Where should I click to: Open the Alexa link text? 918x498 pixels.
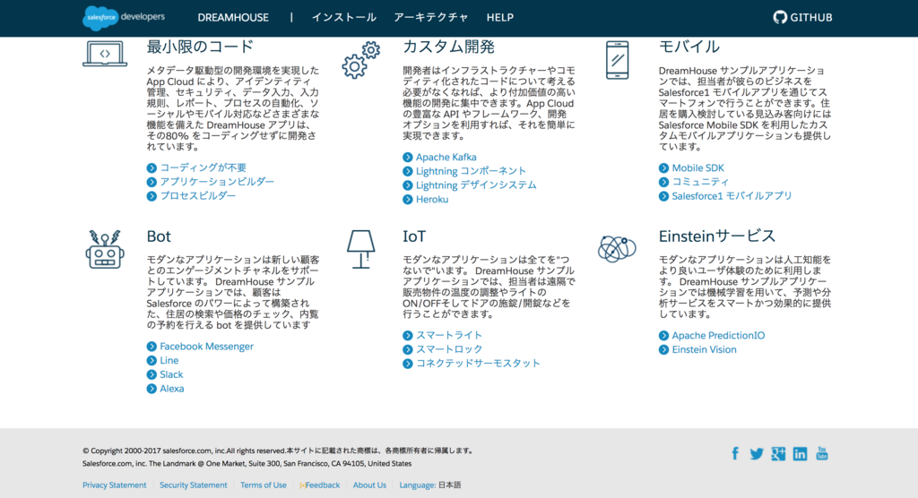tap(172, 389)
